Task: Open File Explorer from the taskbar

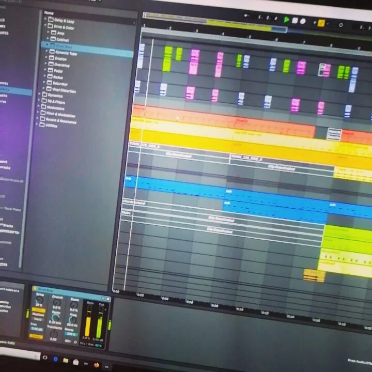Action: tap(66, 361)
